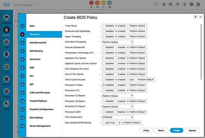This screenshot has width=205, height=138.
Task: Open CPU Performance dropdown
Action: (x=118, y=117)
